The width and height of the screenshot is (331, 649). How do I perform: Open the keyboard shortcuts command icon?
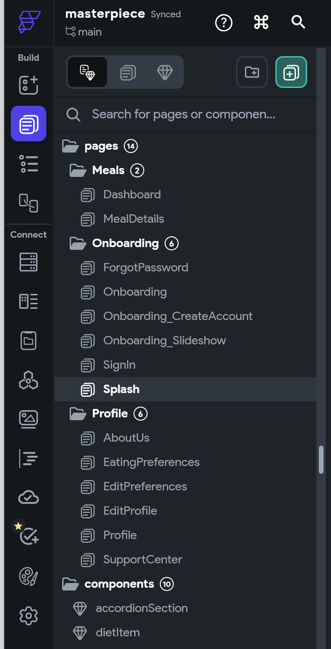pyautogui.click(x=261, y=22)
